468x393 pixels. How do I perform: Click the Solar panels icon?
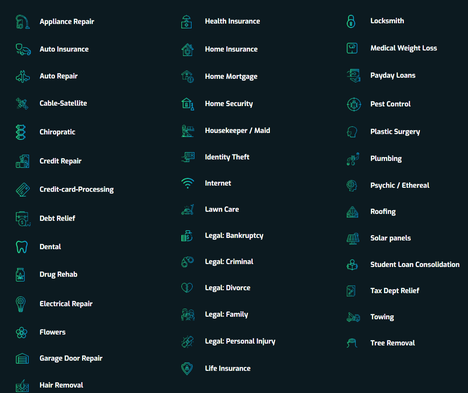coord(353,239)
